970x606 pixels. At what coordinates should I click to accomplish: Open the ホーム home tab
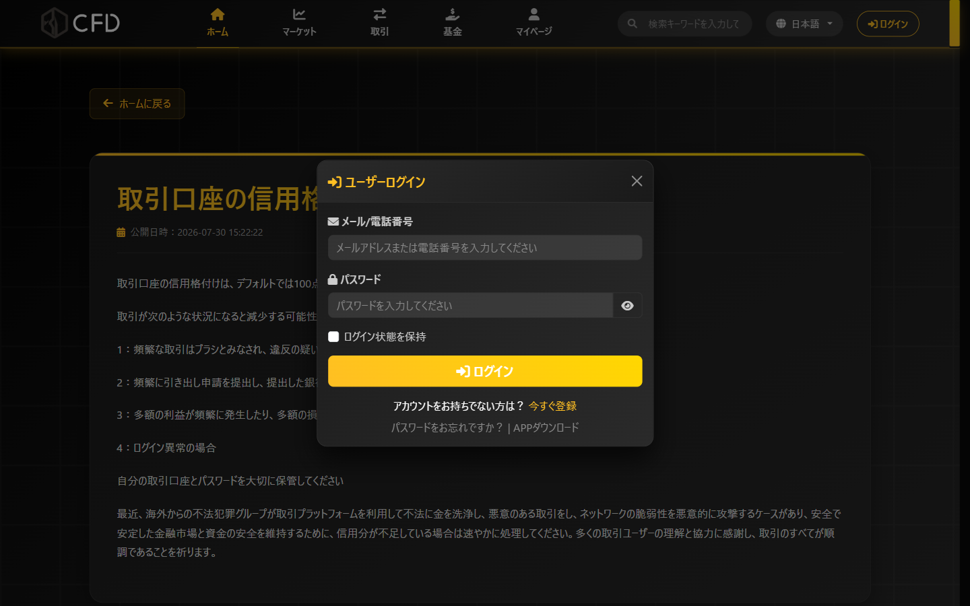(217, 23)
